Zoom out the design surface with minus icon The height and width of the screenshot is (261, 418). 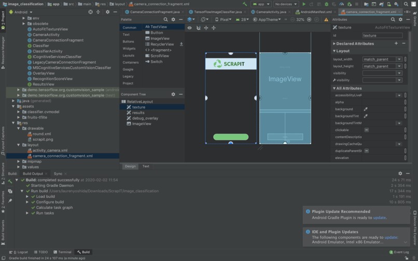[292, 20]
